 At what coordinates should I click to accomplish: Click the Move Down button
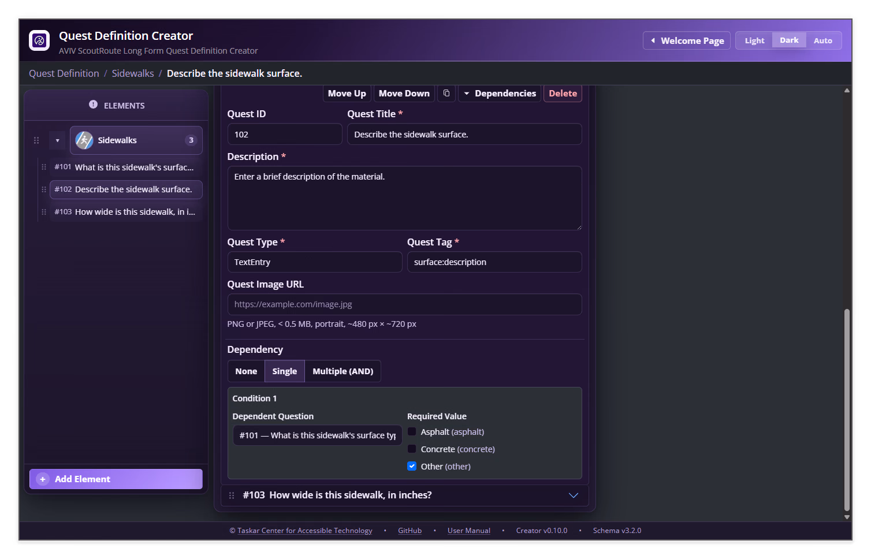(404, 94)
